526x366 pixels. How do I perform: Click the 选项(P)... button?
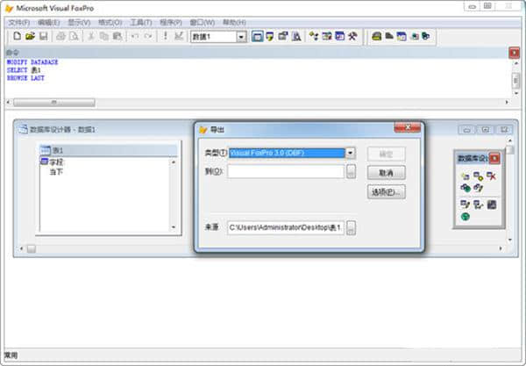(x=386, y=191)
